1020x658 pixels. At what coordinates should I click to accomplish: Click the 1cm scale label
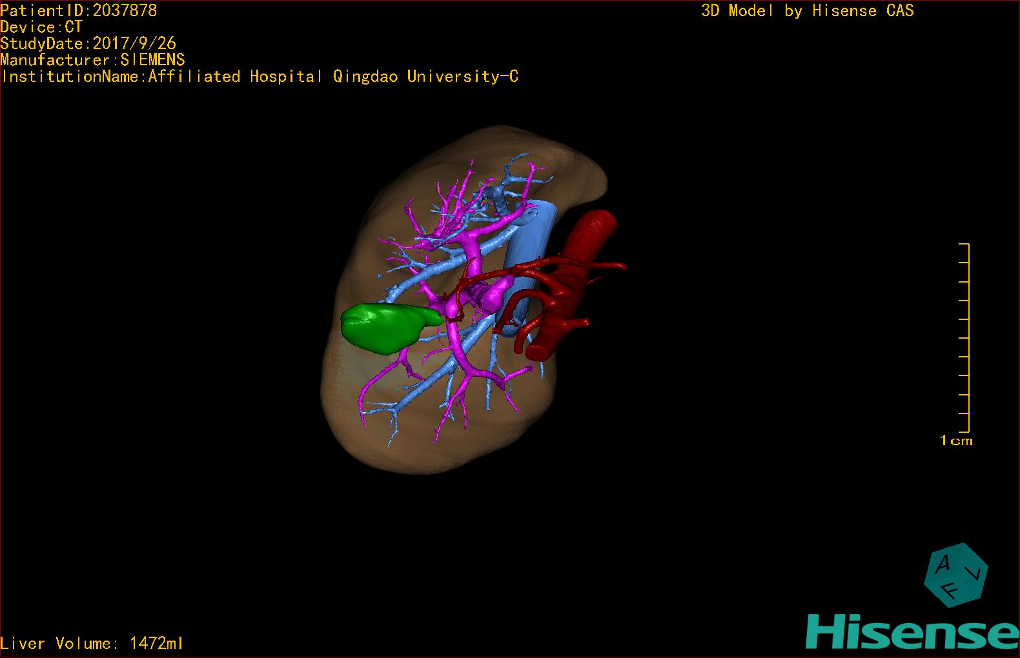pos(956,441)
